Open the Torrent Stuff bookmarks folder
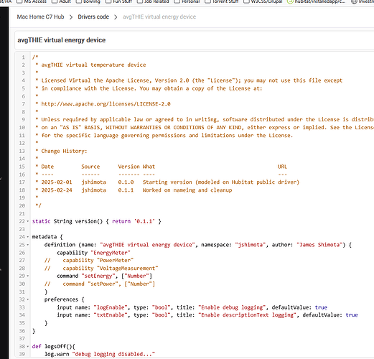The image size is (374, 359). [222, 1]
